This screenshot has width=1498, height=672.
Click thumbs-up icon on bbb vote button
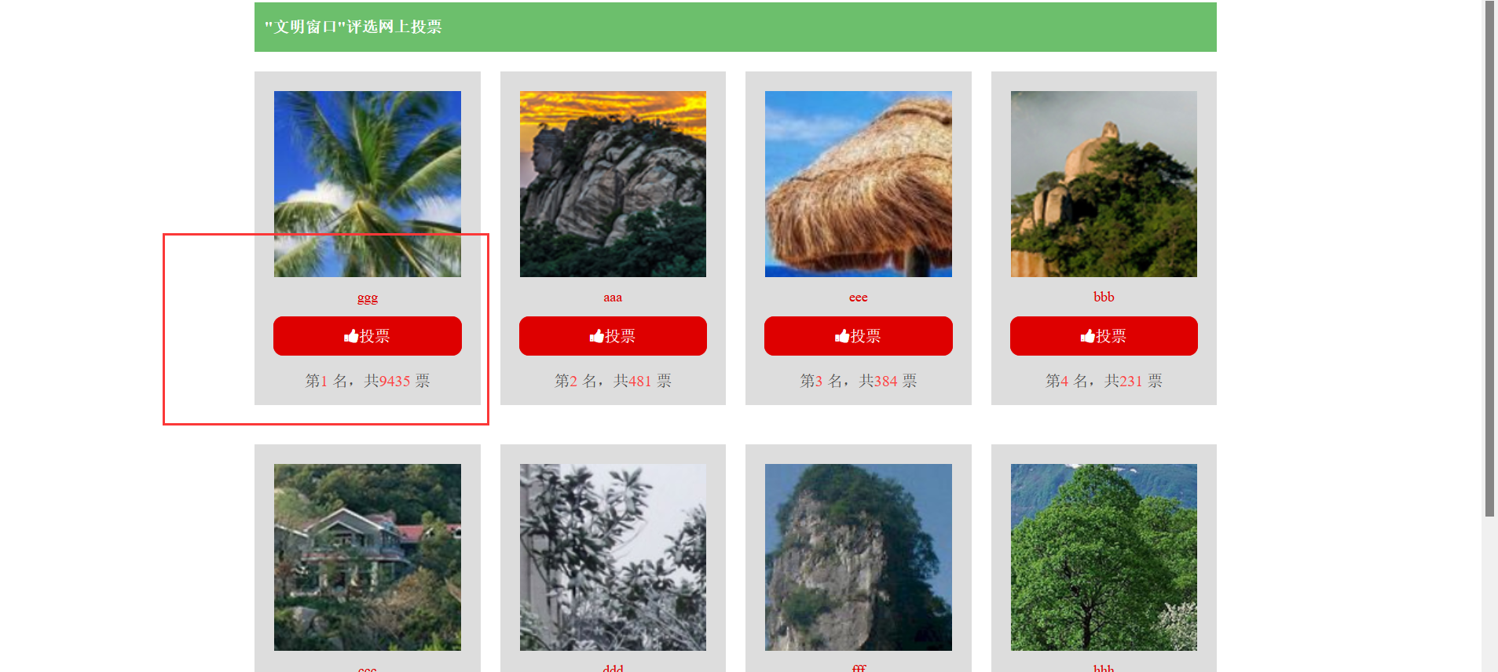coord(1088,336)
